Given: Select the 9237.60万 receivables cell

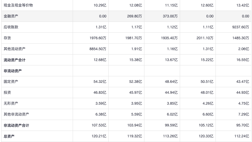Looking at the screenshot, I should point(241,27).
